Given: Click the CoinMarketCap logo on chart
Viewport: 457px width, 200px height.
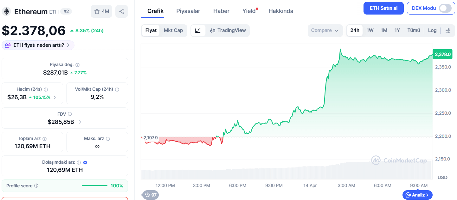Looking at the screenshot, I should click(x=399, y=161).
